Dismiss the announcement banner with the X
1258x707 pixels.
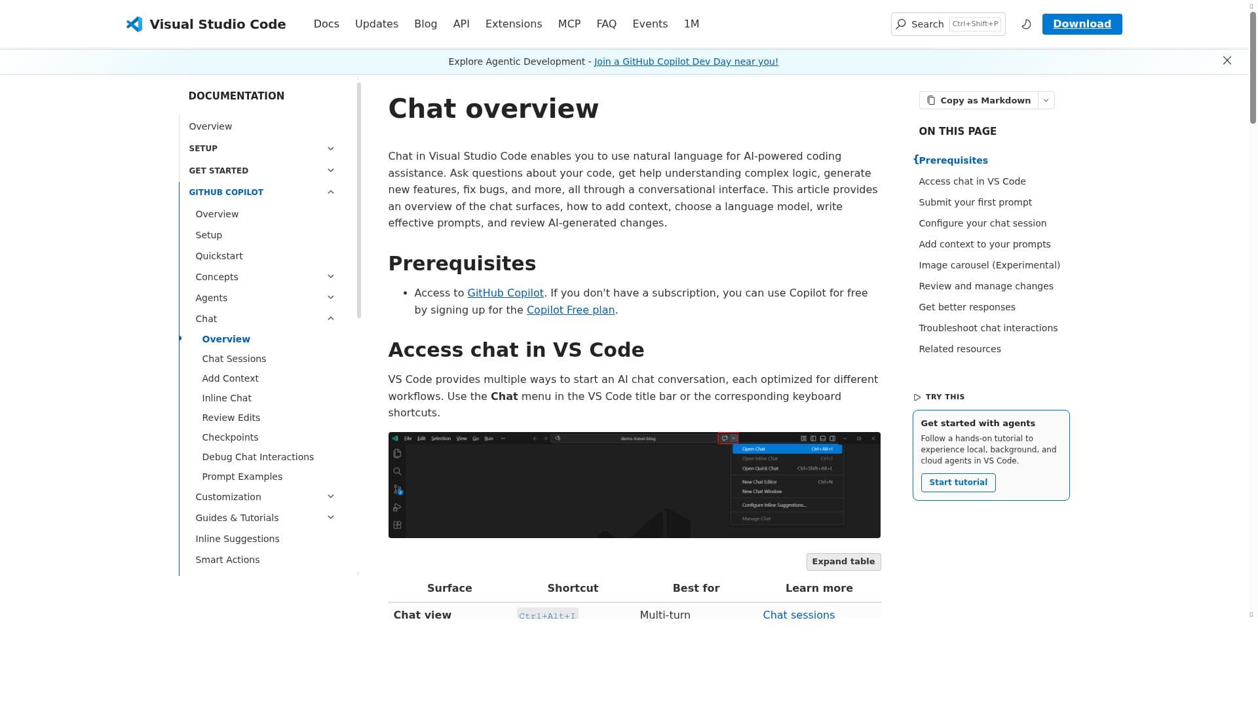tap(1227, 61)
